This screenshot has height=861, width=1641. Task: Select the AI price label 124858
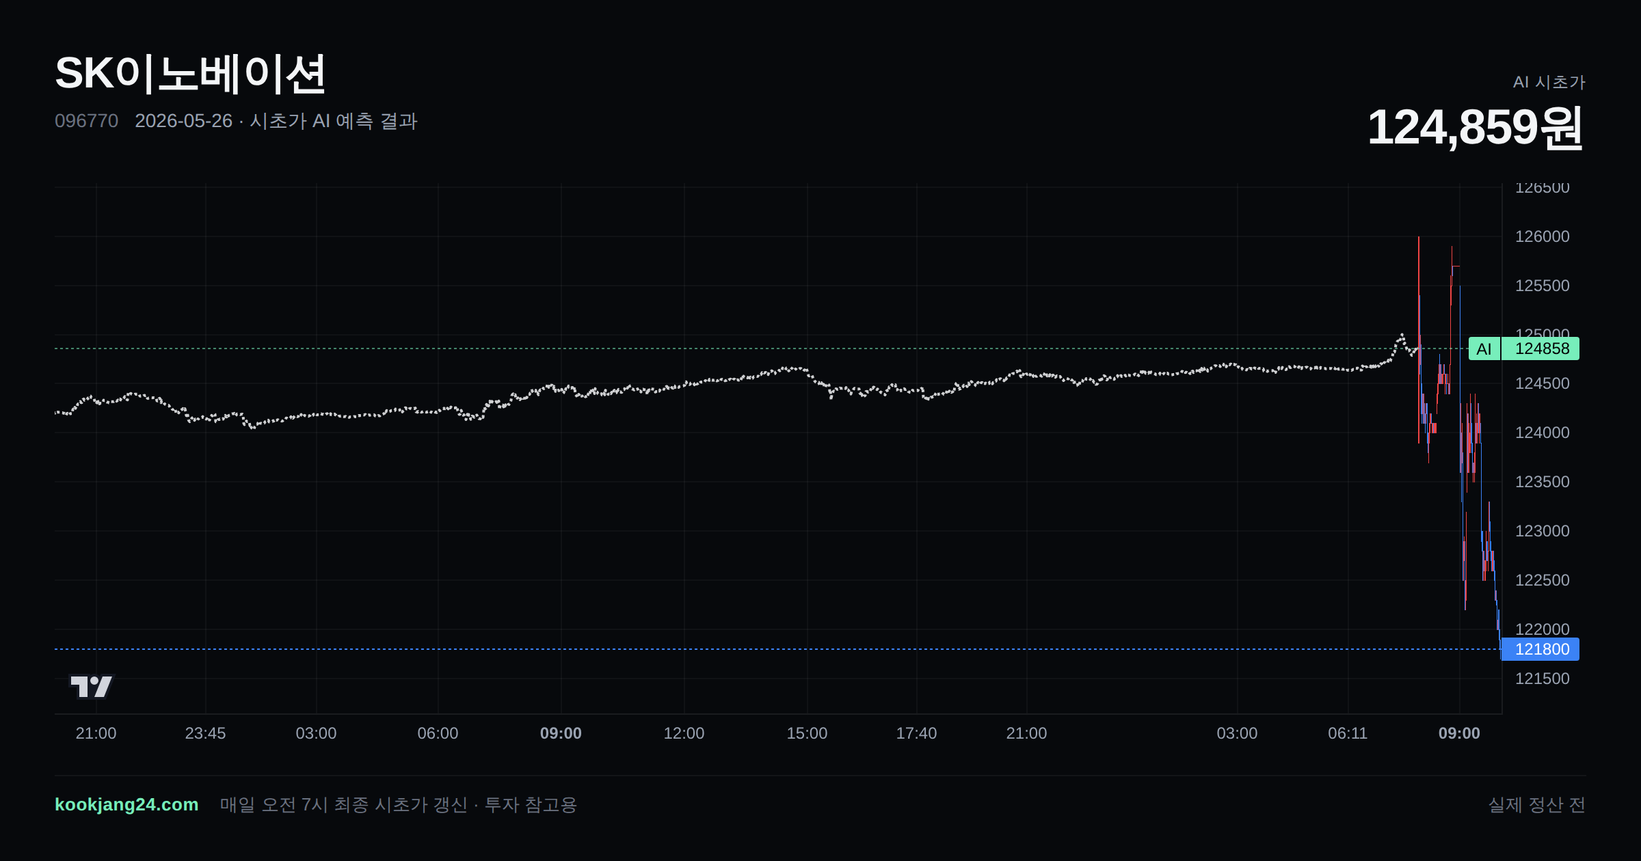pos(1541,348)
